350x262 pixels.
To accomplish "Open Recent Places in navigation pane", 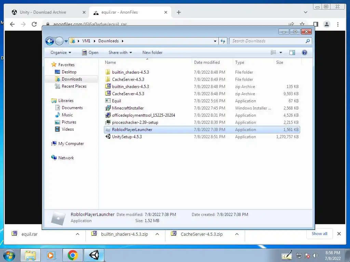I will coord(74,86).
